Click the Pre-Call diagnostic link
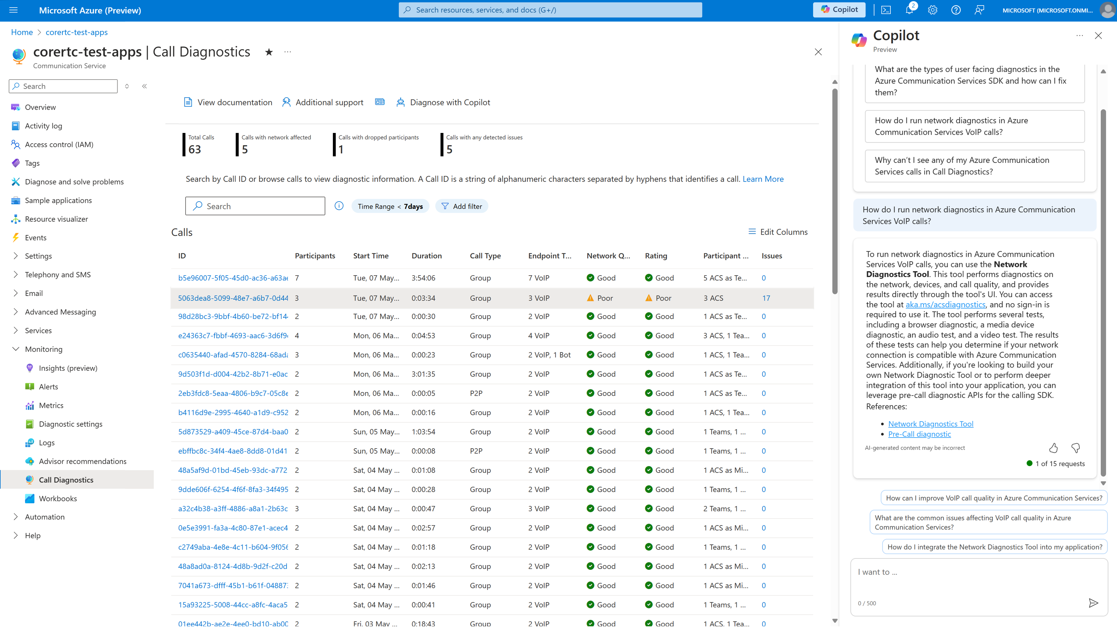Screen dimensions: 1117x627 click(919, 434)
